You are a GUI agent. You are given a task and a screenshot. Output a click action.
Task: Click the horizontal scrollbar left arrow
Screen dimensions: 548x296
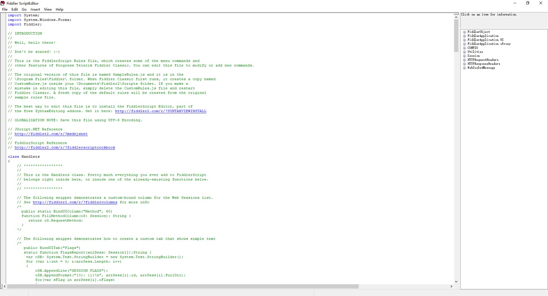pos(5,286)
